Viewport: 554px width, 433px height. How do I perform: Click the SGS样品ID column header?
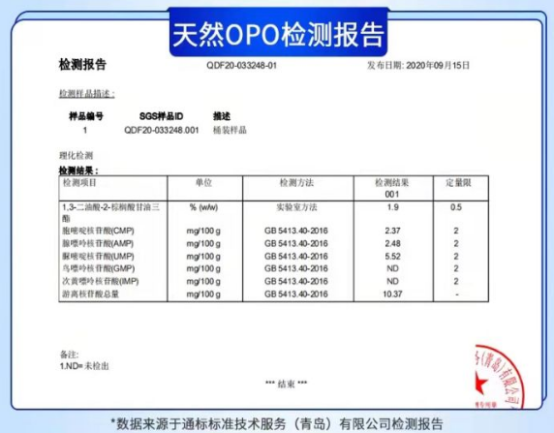pyautogui.click(x=162, y=116)
